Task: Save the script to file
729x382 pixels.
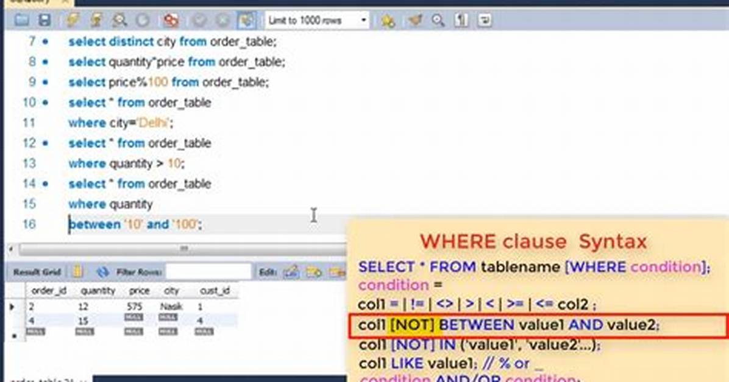Action: 44,20
